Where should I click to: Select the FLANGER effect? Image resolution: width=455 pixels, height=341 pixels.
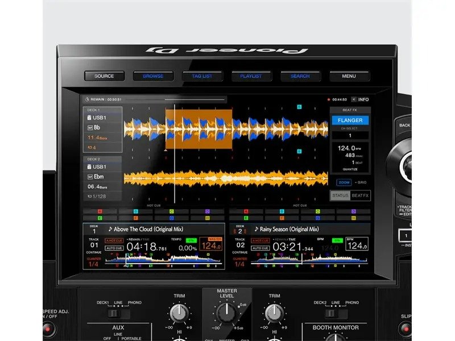[x=350, y=120]
